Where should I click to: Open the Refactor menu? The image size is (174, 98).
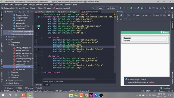(x=39, y=5)
